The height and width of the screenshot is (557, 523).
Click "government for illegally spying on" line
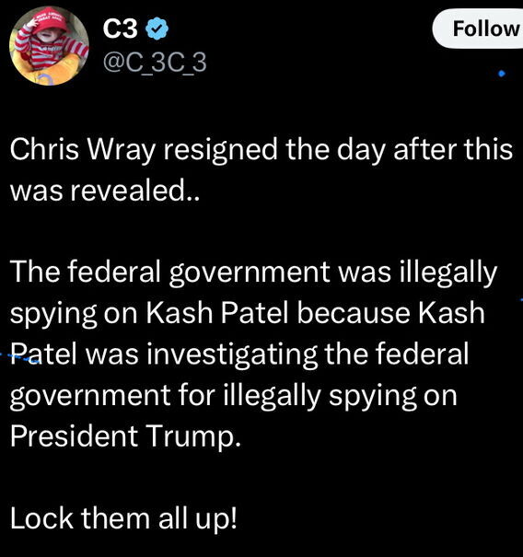pos(234,397)
